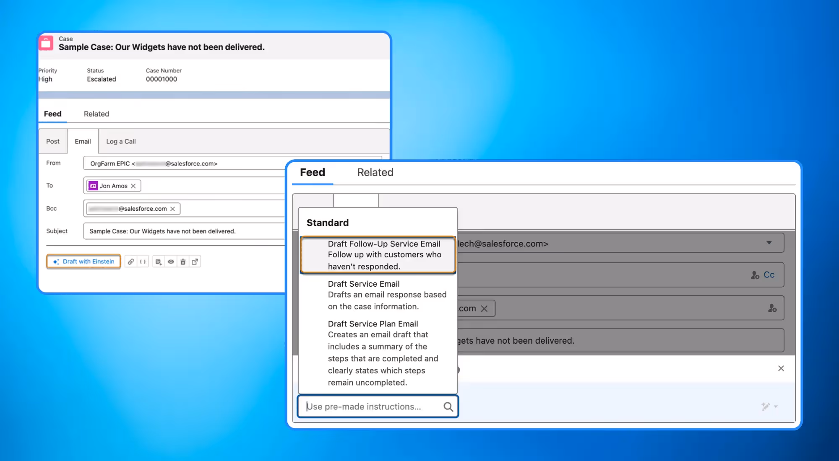This screenshot has width=839, height=461.
Task: Choose Draft Service Plan Email option
Action: [x=378, y=353]
